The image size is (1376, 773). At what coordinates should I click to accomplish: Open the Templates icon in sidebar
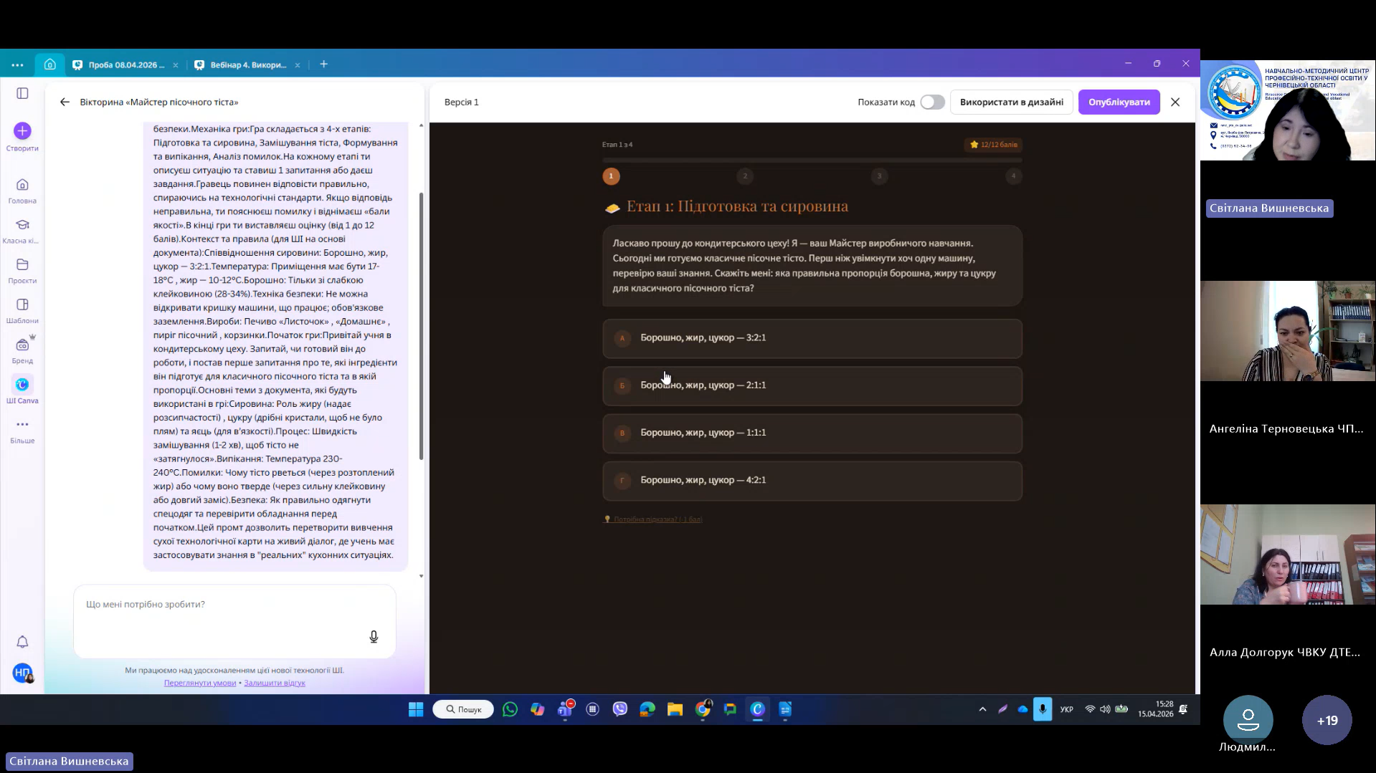(x=22, y=305)
